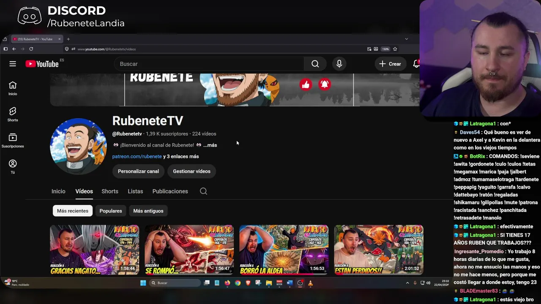541x304 pixels.
Task: Click the Crear button
Action: click(x=390, y=64)
